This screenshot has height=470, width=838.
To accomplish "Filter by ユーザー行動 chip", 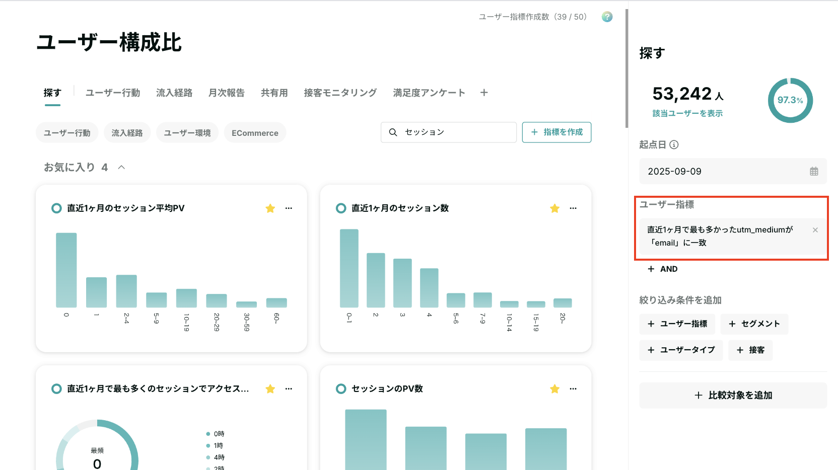I will (67, 133).
